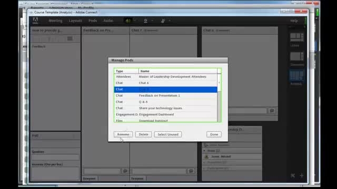Click the Rename button
Image resolution: width=337 pixels, height=189 pixels.
click(x=123, y=134)
